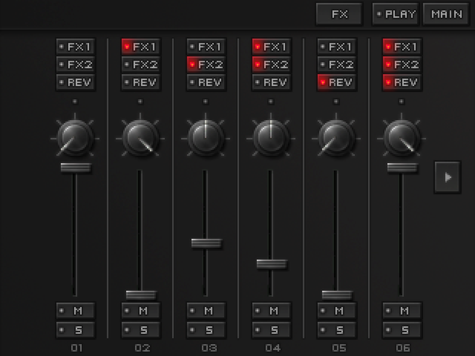This screenshot has height=356, width=475.
Task: Disable FX1 send on channel 04
Action: (272, 47)
